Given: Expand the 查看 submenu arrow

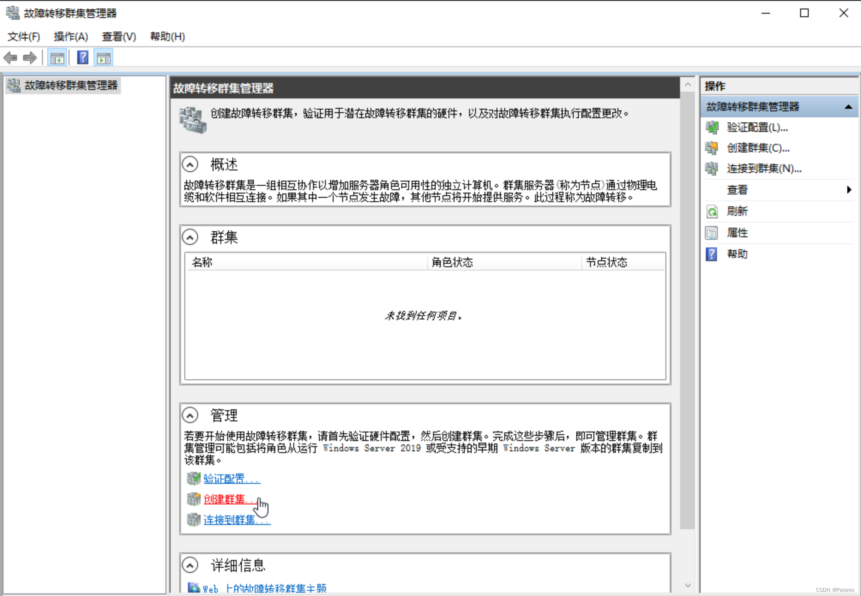Looking at the screenshot, I should (x=849, y=190).
